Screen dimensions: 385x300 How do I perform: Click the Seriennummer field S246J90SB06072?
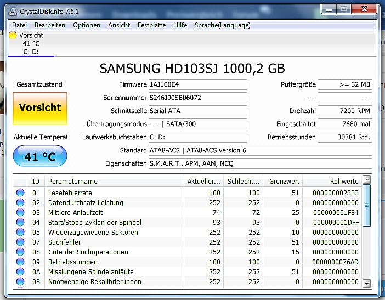[x=197, y=98]
